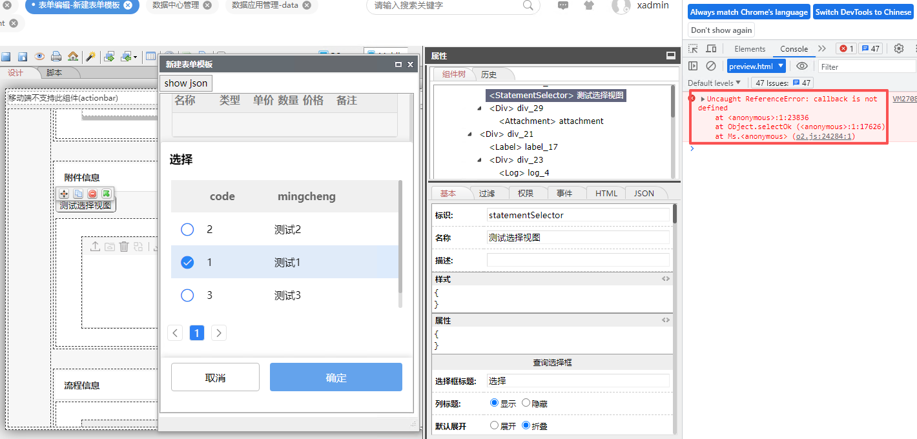Click the eye preview icon on the toolbar
Image resolution: width=917 pixels, height=439 pixels.
[x=40, y=56]
